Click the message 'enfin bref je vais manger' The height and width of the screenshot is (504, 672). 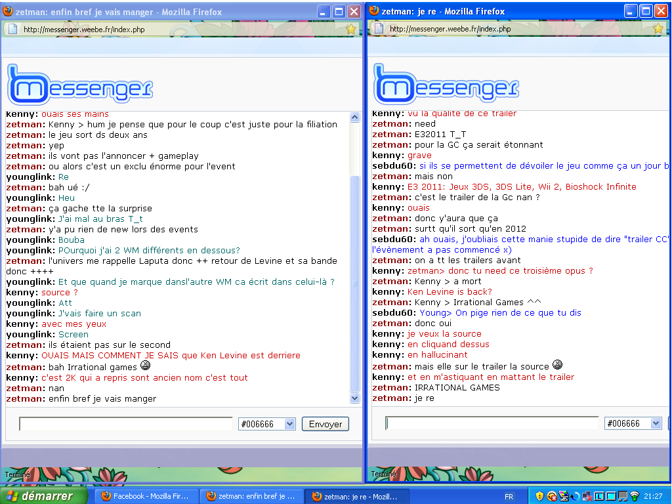tap(102, 398)
